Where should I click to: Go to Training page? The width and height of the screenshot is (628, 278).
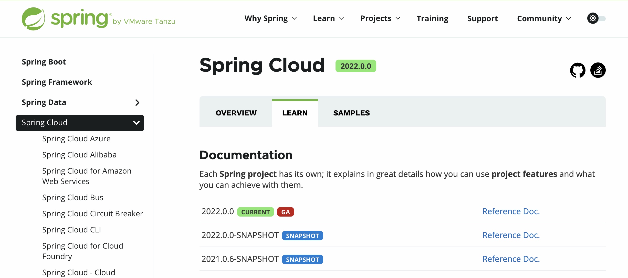point(432,18)
